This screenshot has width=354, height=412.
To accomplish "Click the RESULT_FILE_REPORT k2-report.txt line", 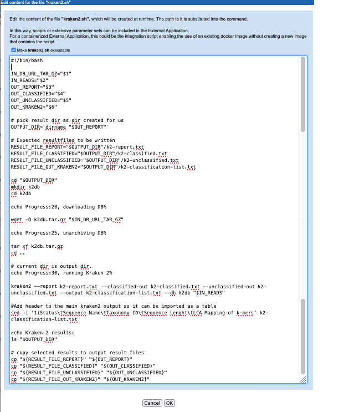I will [77, 147].
